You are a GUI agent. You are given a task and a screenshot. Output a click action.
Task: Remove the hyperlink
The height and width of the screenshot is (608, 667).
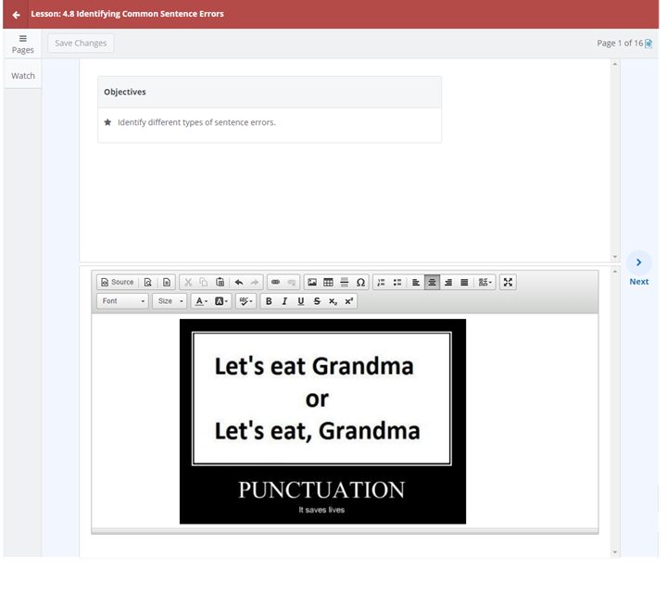pyautogui.click(x=292, y=282)
